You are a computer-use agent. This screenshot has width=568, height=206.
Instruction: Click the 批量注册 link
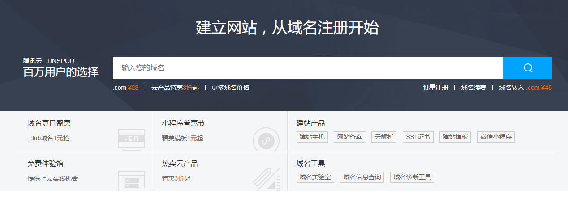pos(435,88)
